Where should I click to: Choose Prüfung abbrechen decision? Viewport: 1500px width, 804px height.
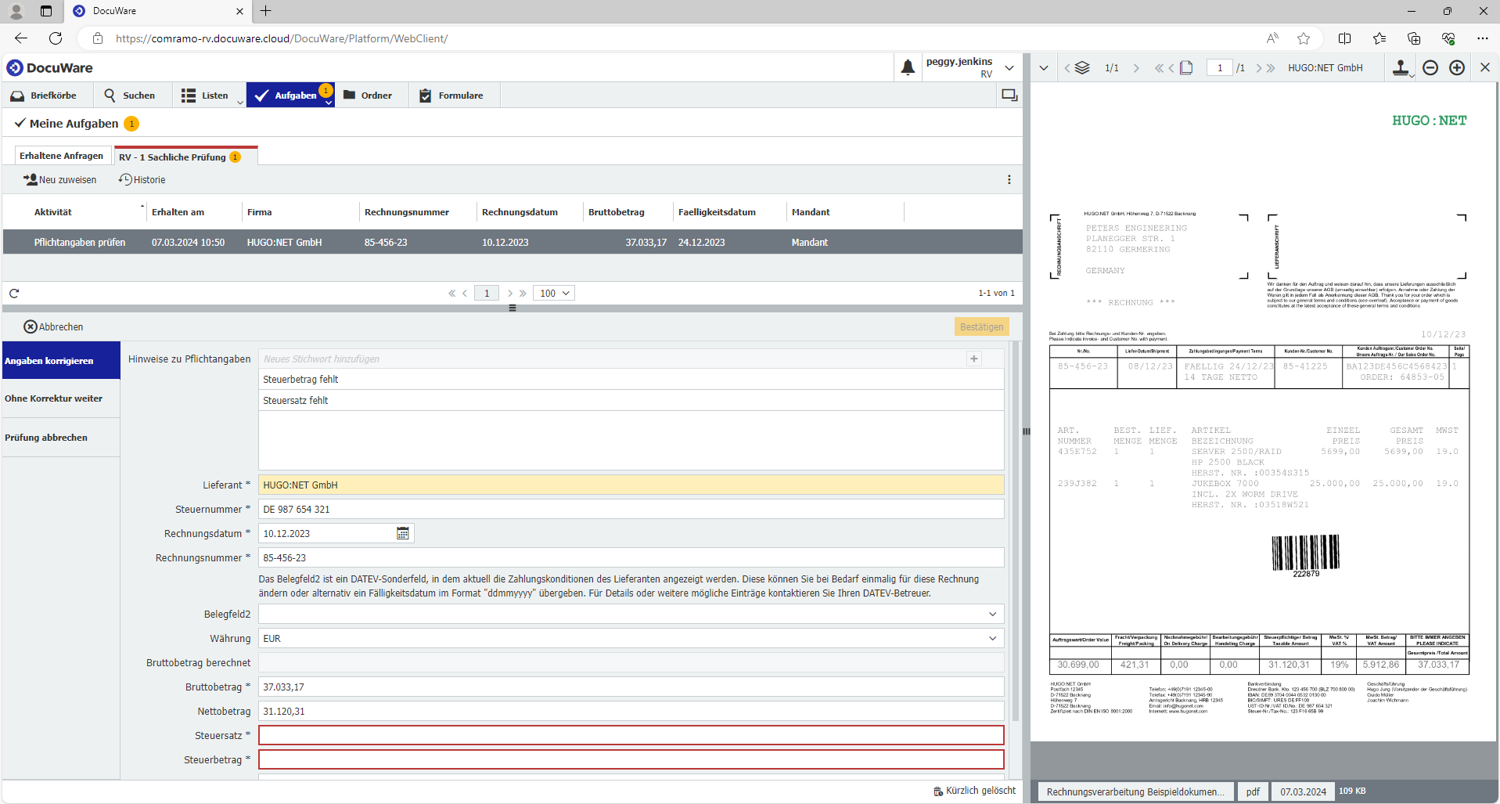coord(61,438)
